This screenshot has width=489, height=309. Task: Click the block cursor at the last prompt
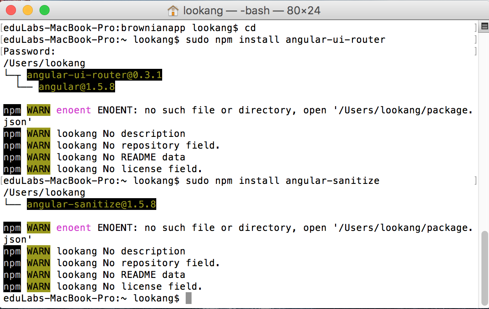[x=188, y=298]
